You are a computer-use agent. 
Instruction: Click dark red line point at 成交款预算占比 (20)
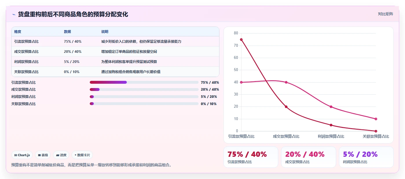(x=286, y=107)
